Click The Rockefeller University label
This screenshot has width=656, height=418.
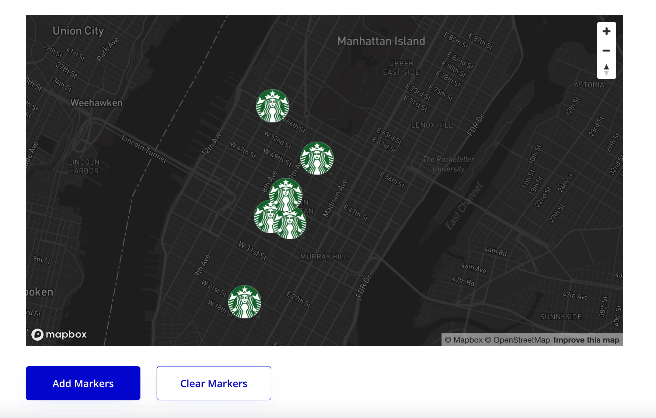pyautogui.click(x=449, y=164)
